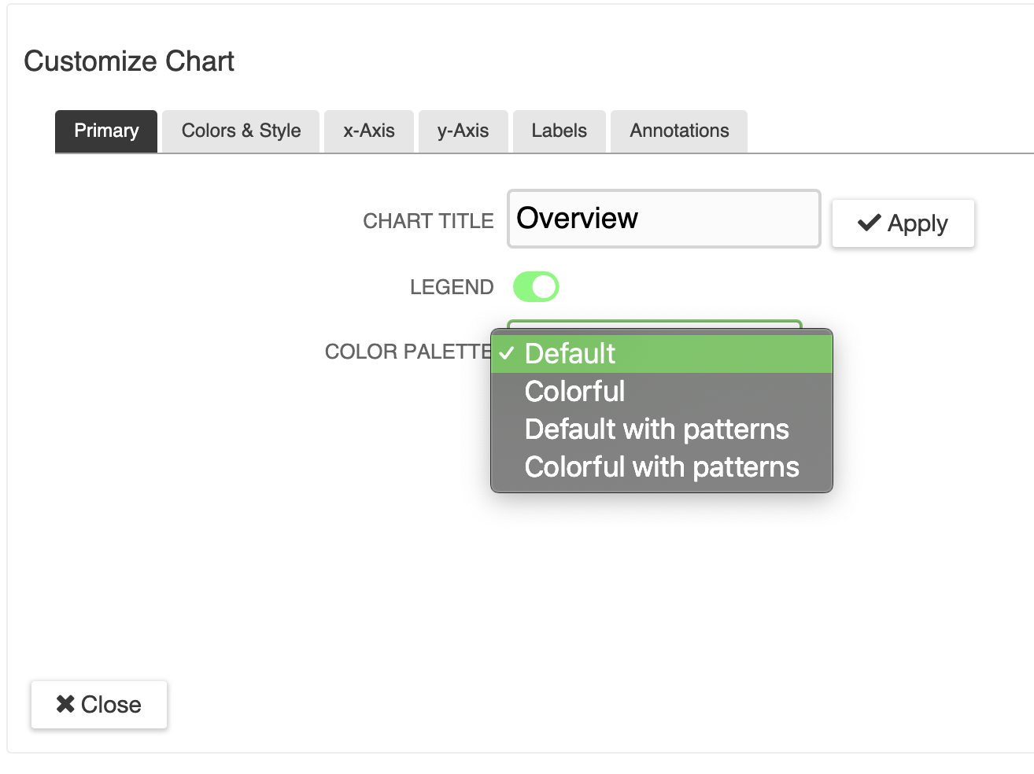Click the LEGEND label text
The height and width of the screenshot is (774, 1034).
[x=451, y=287]
